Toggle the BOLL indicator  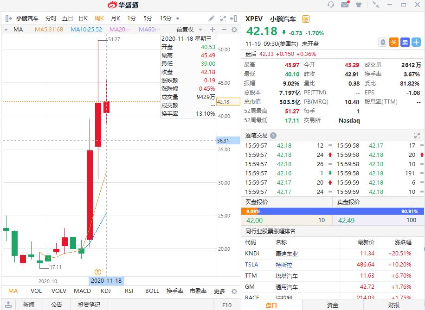click(152, 291)
